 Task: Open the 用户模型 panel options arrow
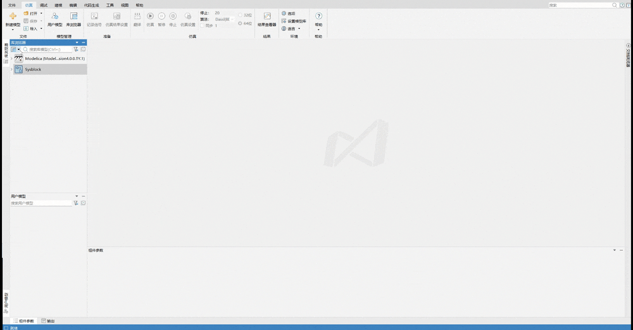coord(77,196)
